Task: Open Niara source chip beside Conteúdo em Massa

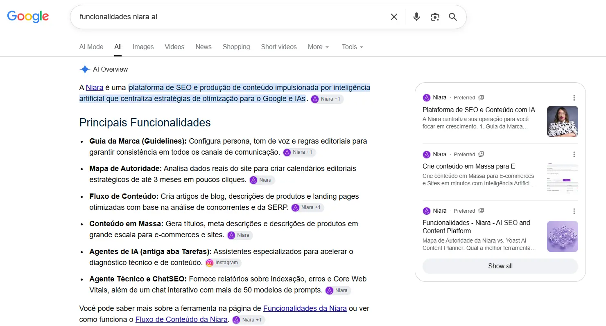Action: click(x=240, y=235)
